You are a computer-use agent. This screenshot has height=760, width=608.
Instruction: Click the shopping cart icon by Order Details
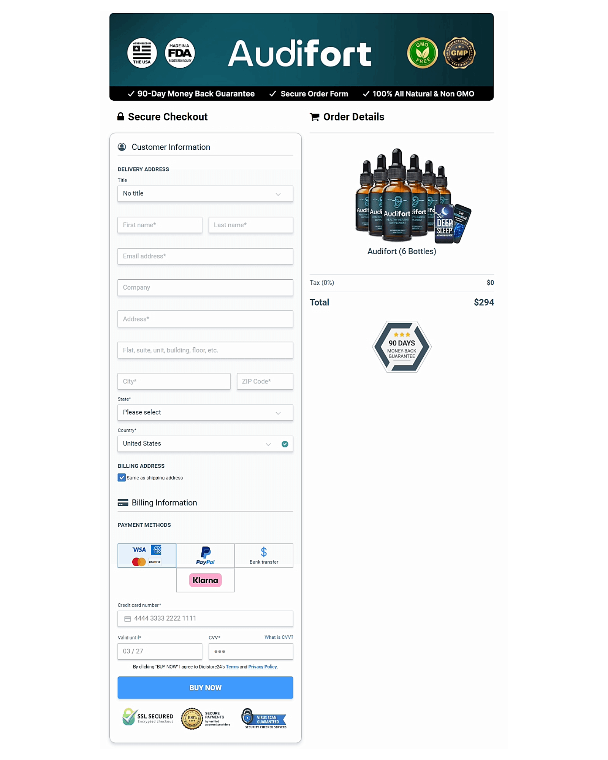pyautogui.click(x=314, y=117)
